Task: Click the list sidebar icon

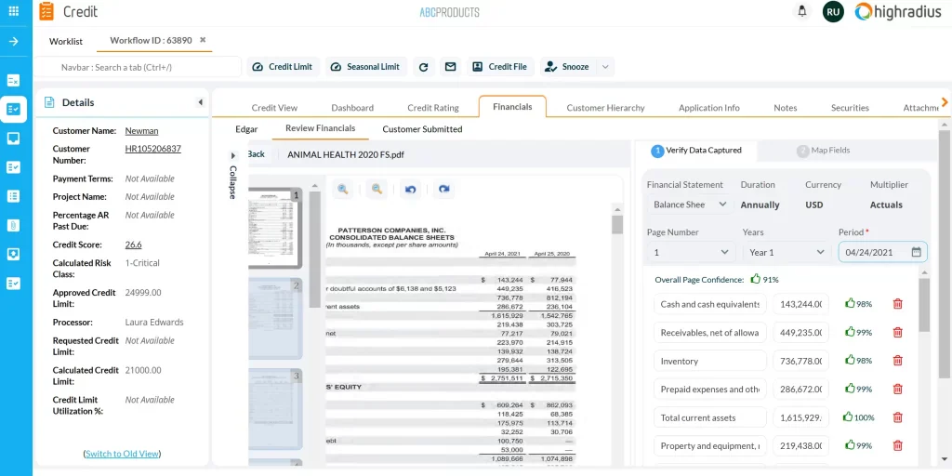Action: [13, 196]
